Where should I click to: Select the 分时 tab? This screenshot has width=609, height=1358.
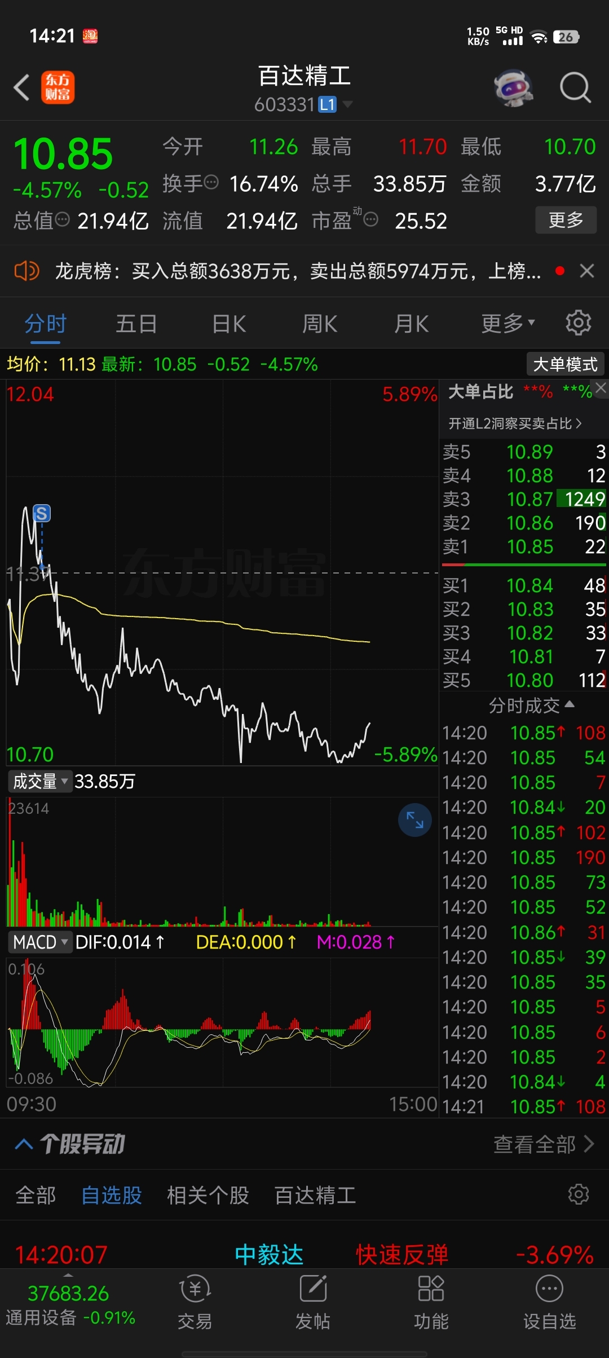[46, 324]
